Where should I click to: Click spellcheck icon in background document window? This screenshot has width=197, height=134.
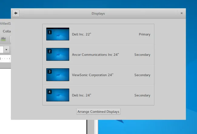coord(3,39)
